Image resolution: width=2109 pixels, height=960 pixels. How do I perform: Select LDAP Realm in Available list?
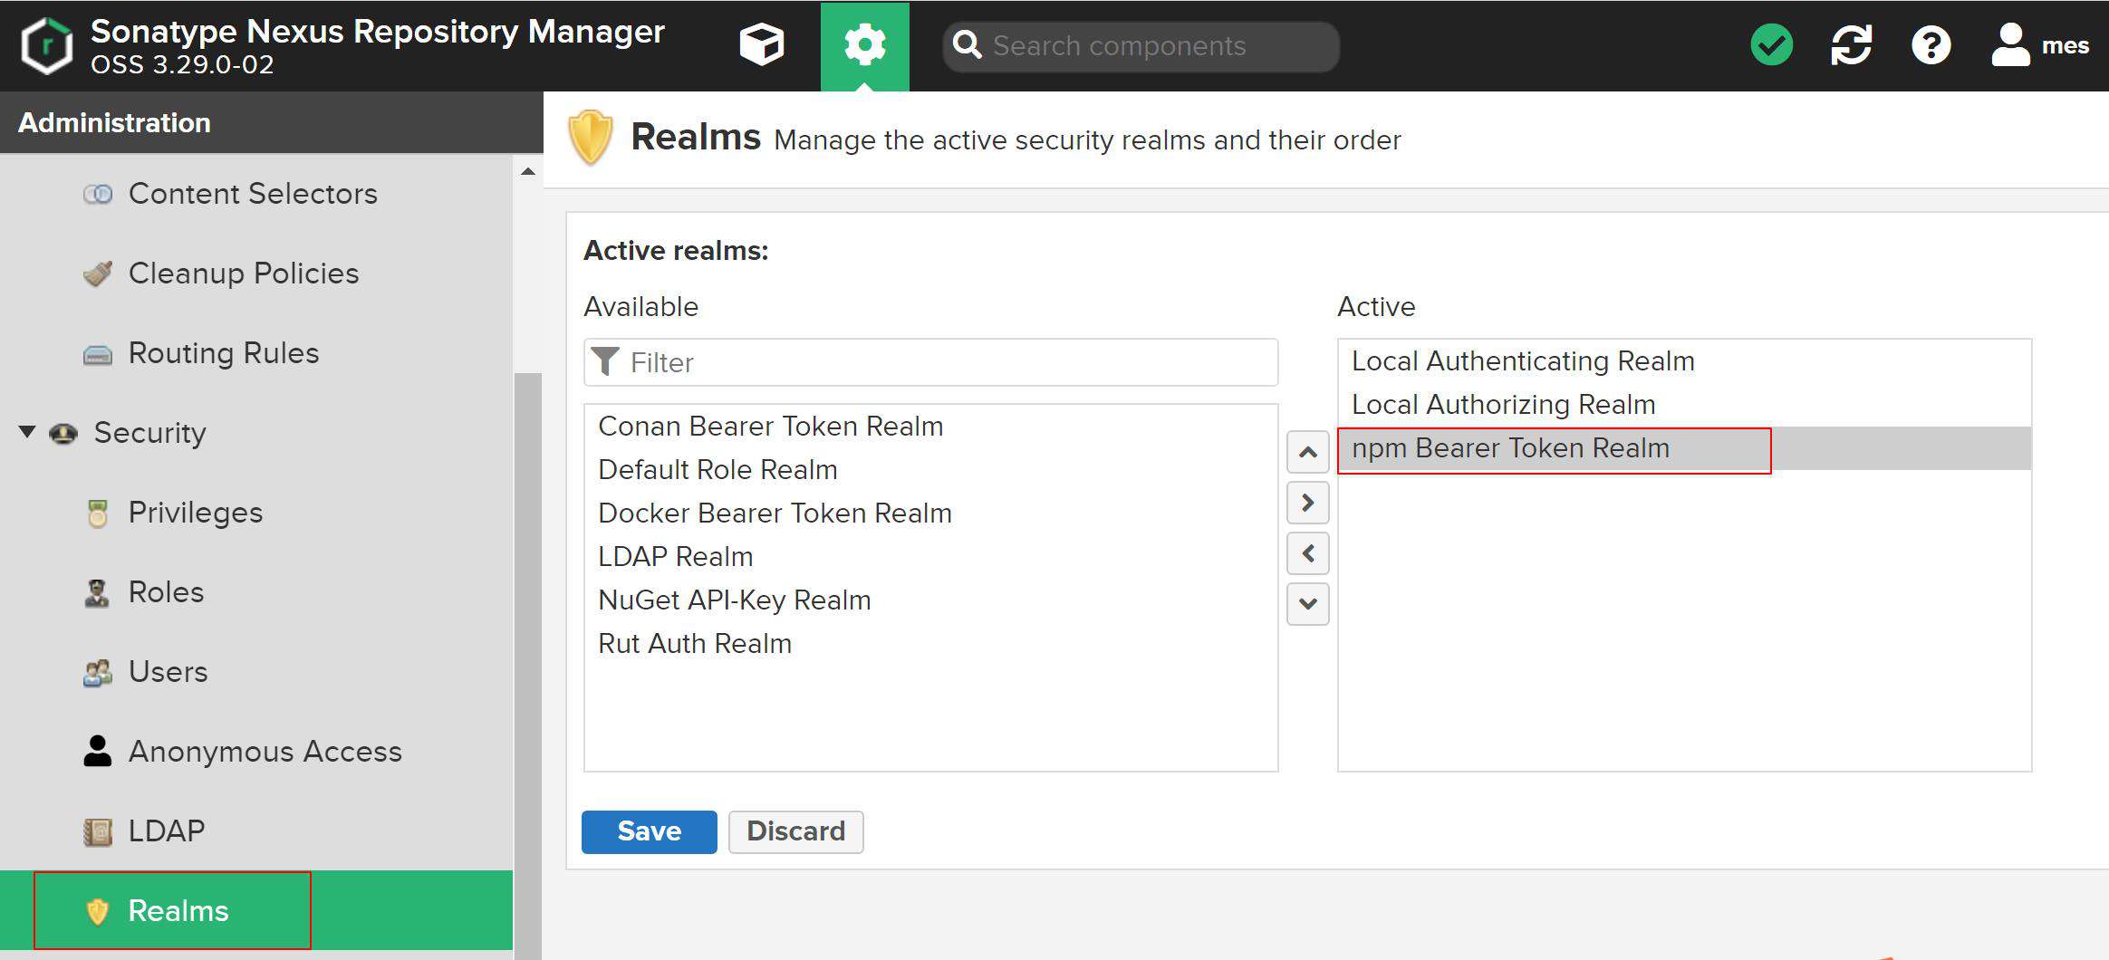point(930,557)
